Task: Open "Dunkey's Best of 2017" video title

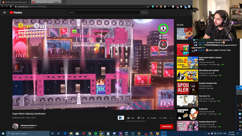Action: pos(208,122)
